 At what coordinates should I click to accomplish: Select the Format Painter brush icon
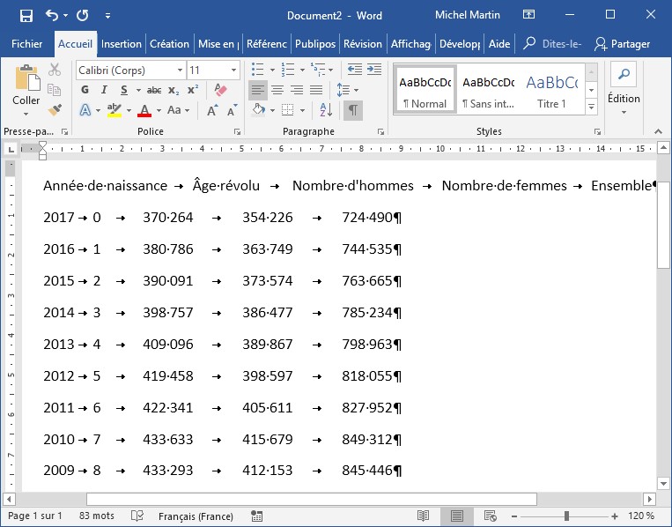pyautogui.click(x=55, y=110)
